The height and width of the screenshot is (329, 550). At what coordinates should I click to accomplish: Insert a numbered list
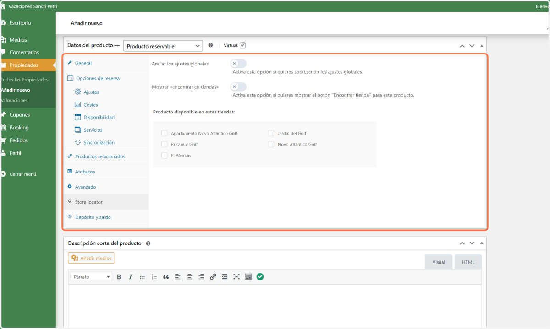(154, 277)
